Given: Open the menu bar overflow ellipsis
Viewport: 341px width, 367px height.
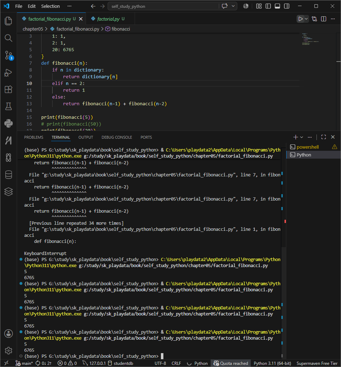Looking at the screenshot, I should coord(69,6).
